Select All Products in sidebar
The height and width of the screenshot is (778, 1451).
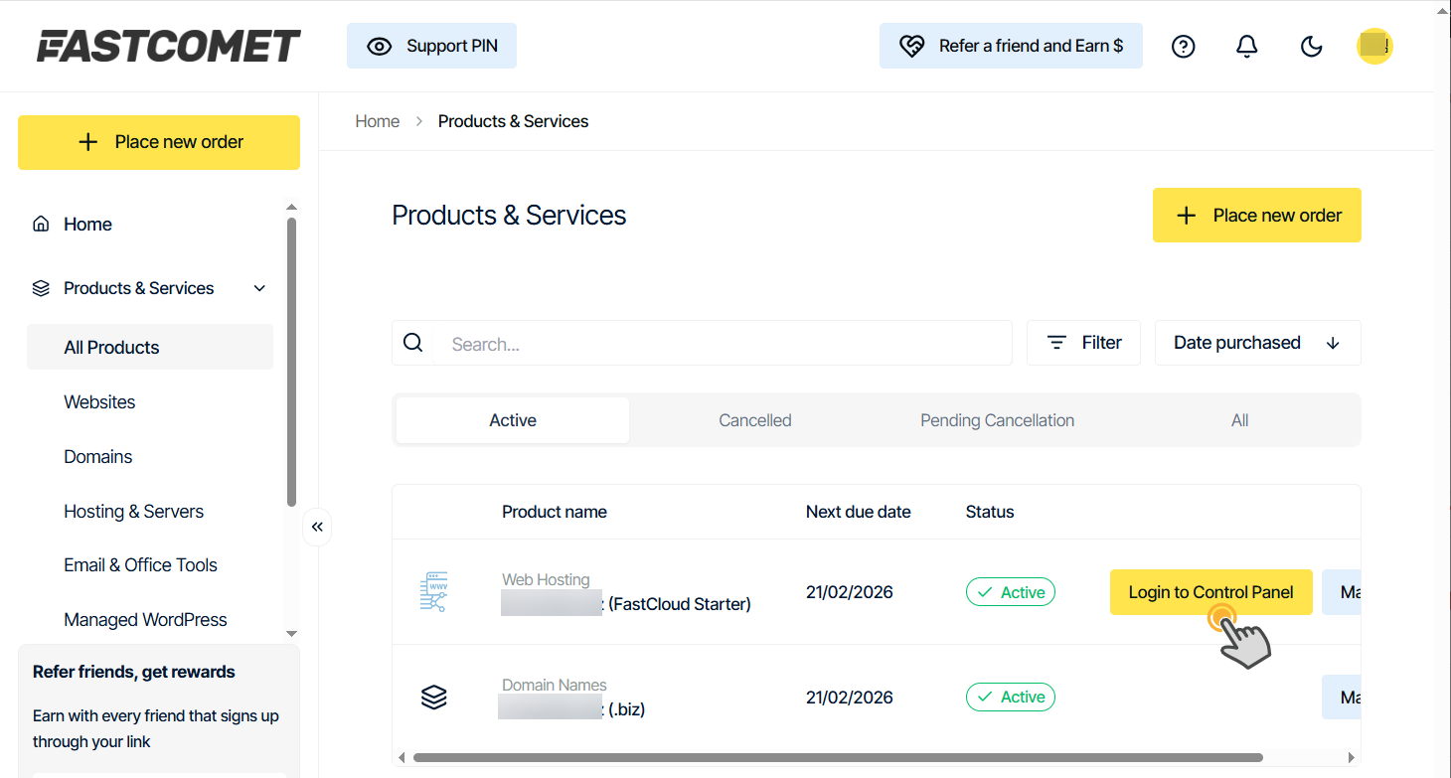(150, 347)
